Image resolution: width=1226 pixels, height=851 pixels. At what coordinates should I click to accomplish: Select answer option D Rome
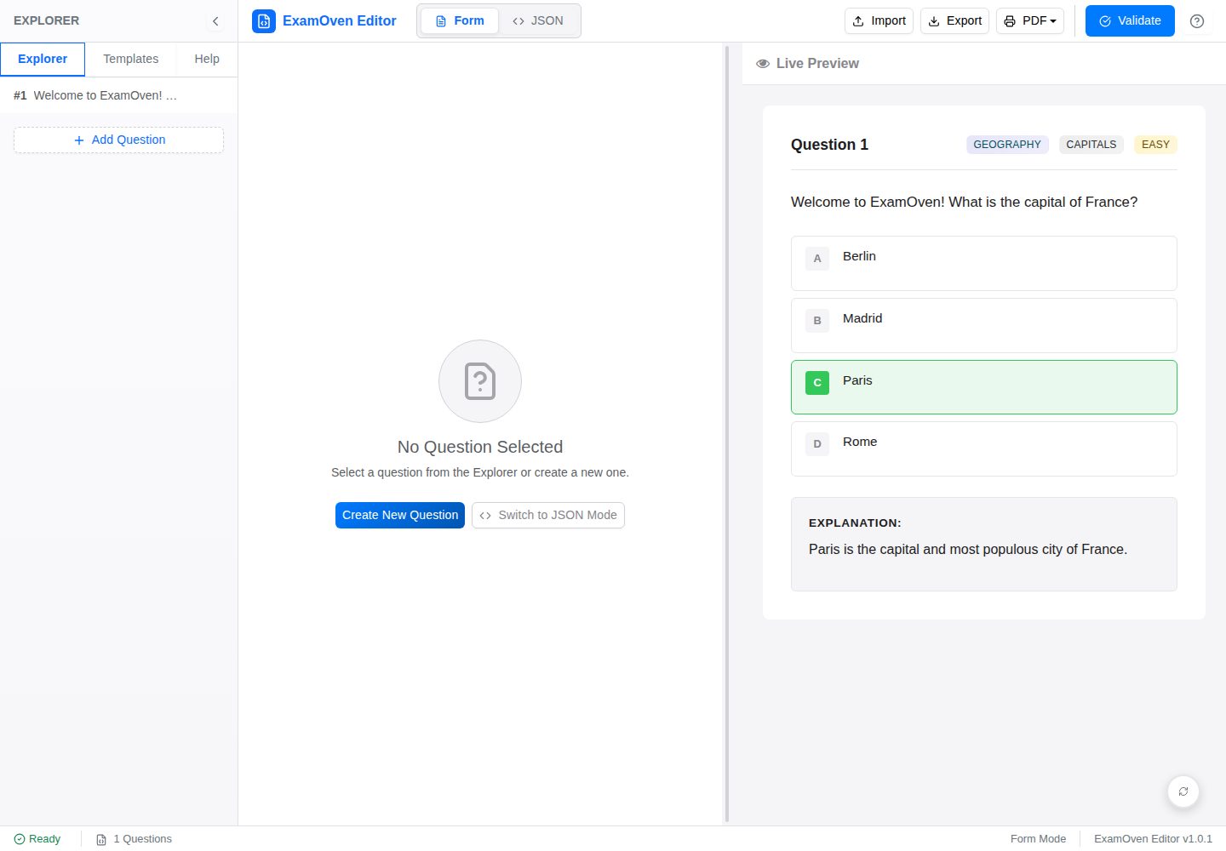pos(984,449)
